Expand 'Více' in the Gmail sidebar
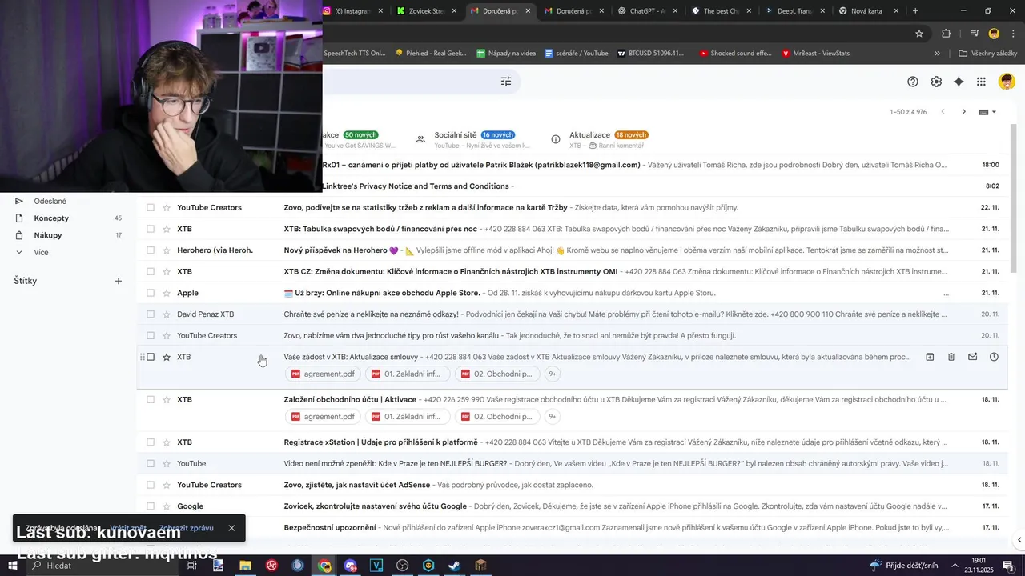This screenshot has width=1025, height=576. (41, 252)
